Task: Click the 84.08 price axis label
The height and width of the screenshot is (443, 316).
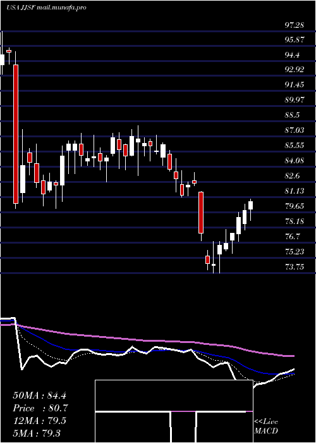Action: (x=295, y=161)
